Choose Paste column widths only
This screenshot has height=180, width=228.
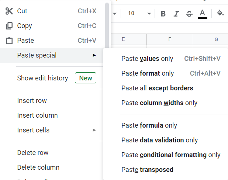pos(159,103)
